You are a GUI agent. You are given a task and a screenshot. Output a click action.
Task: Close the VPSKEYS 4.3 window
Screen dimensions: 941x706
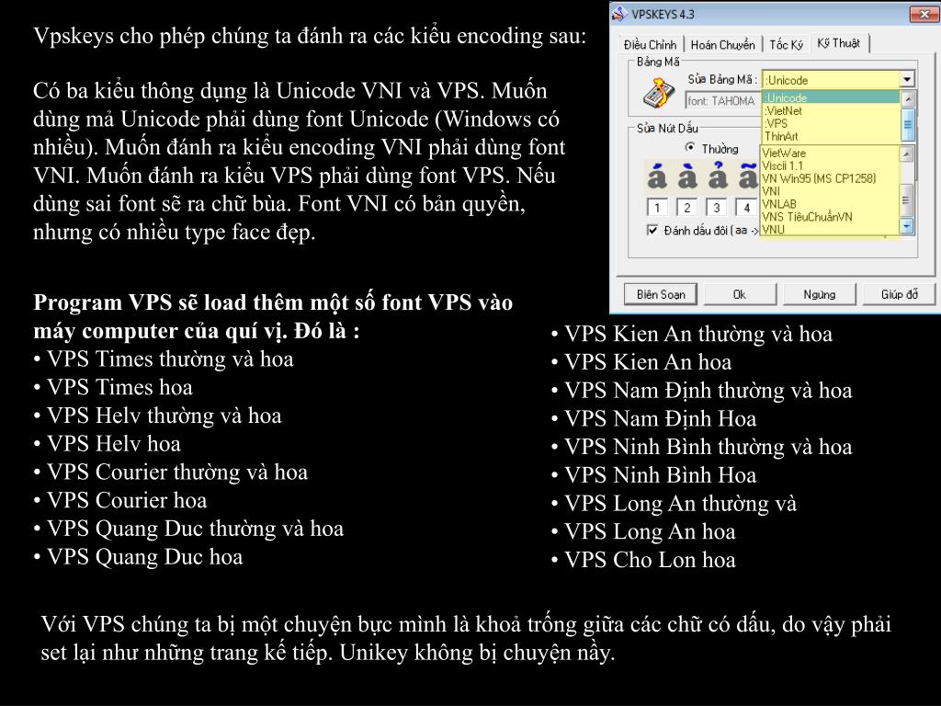(x=924, y=14)
